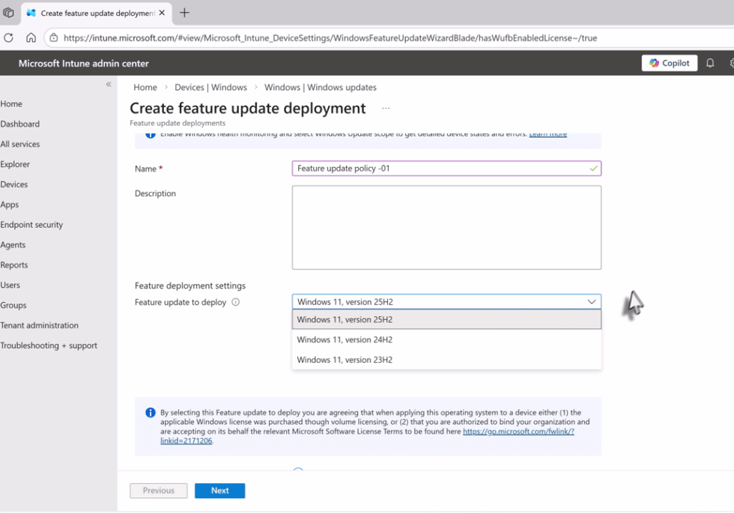The height and width of the screenshot is (514, 734).
Task: Collapse the sidebar with double chevron
Action: pos(109,84)
